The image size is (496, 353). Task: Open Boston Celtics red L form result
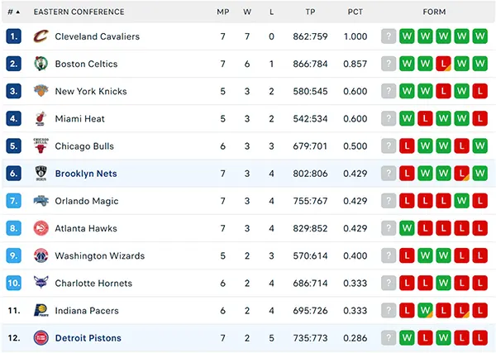click(x=443, y=64)
